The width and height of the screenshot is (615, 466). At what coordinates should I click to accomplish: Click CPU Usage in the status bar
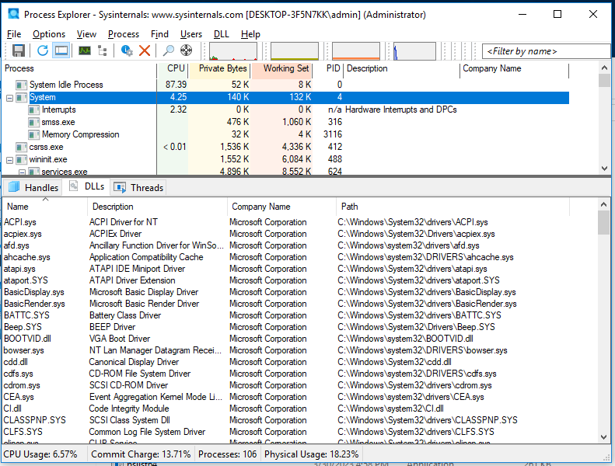pos(40,454)
